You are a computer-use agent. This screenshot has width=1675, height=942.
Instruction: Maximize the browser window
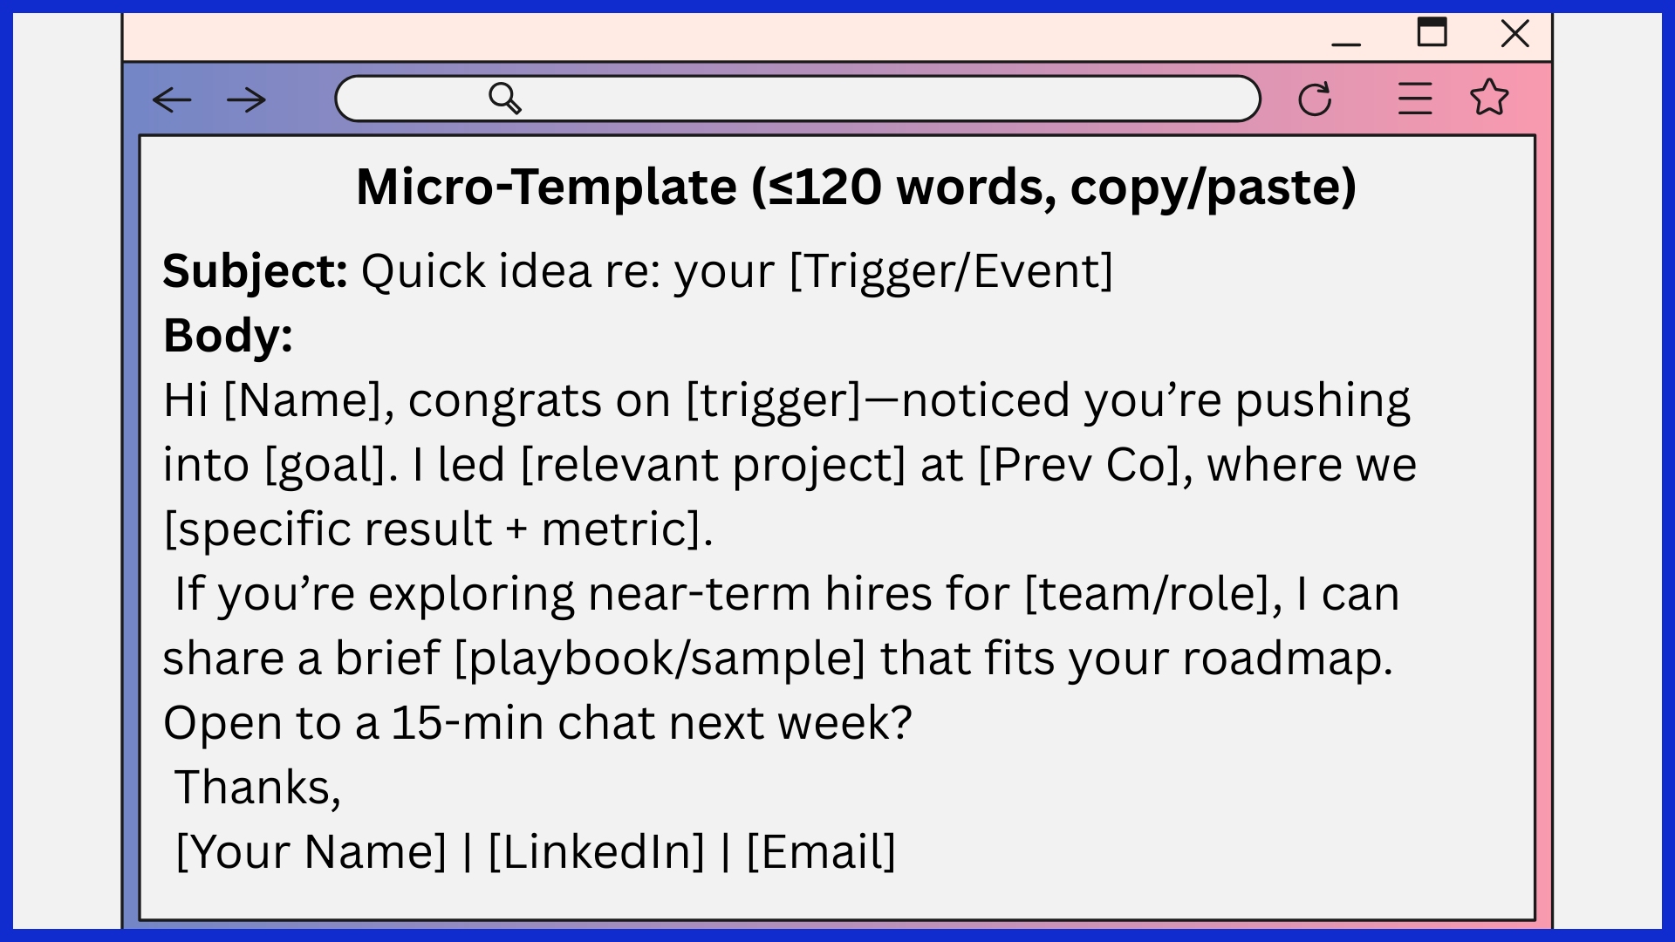[1432, 32]
